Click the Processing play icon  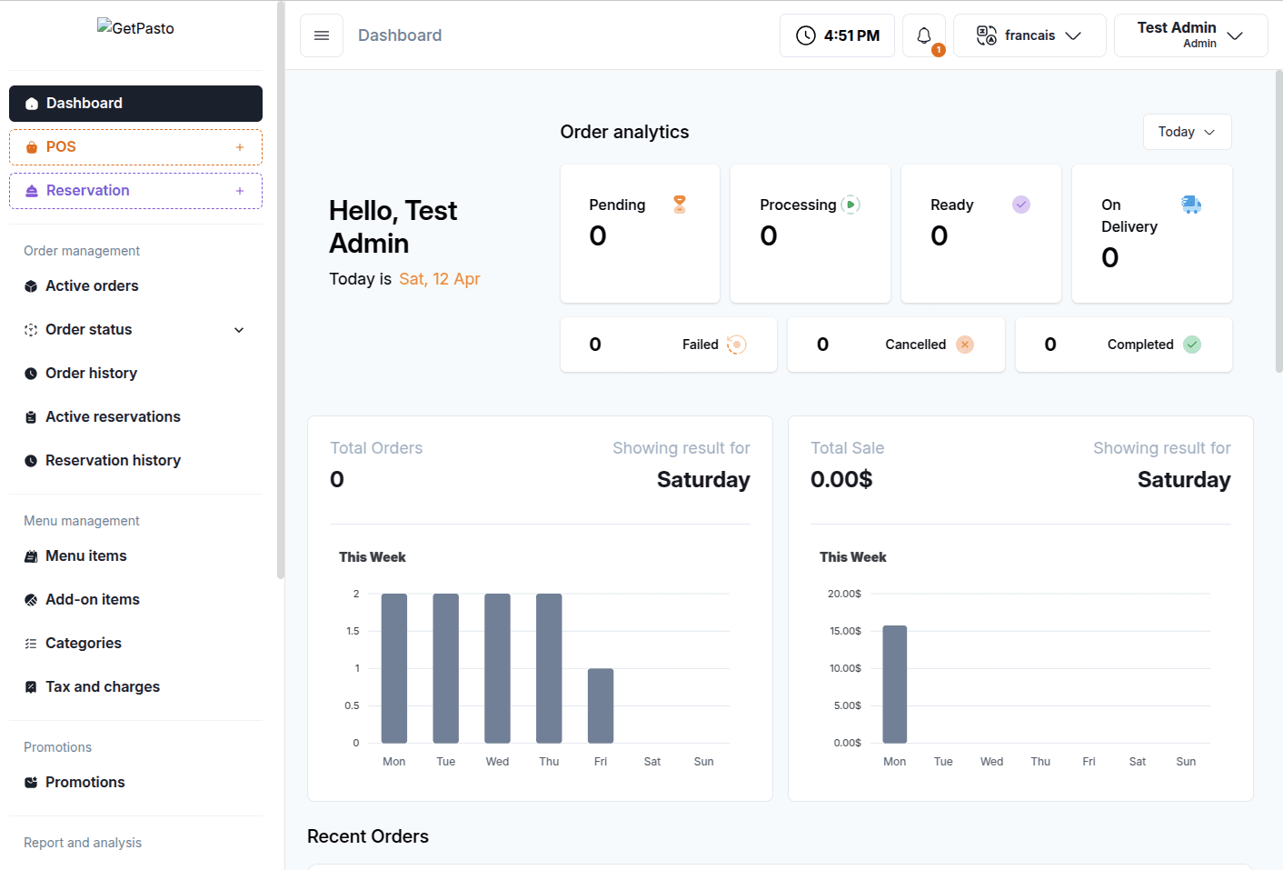(x=850, y=205)
